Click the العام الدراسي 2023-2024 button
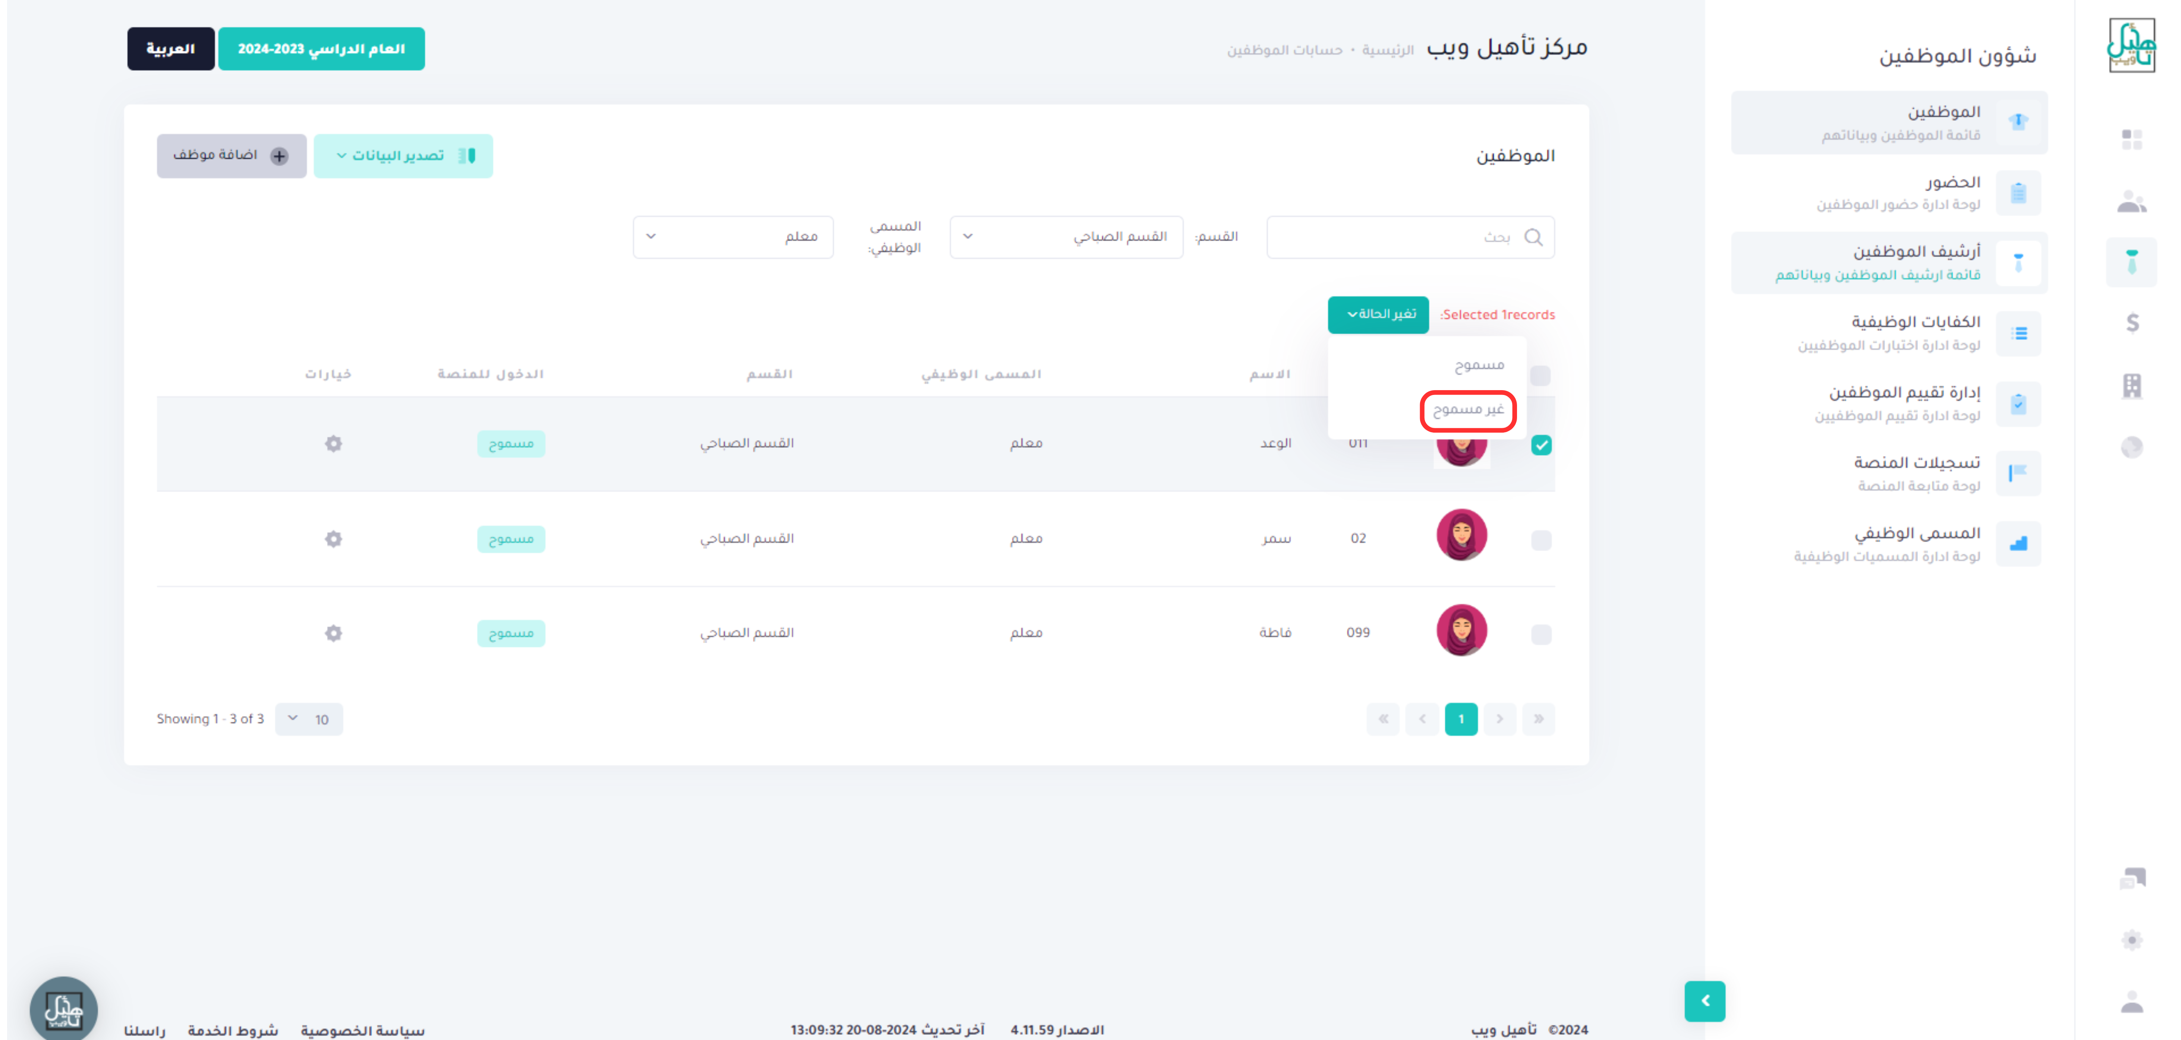Screen dimensions: 2181x1040 321,49
